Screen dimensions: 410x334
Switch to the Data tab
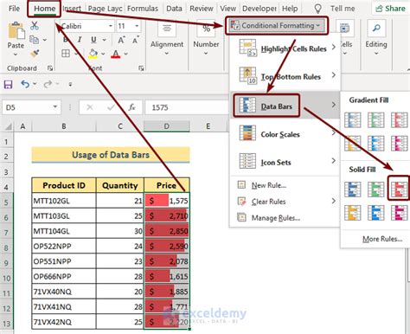coord(174,9)
